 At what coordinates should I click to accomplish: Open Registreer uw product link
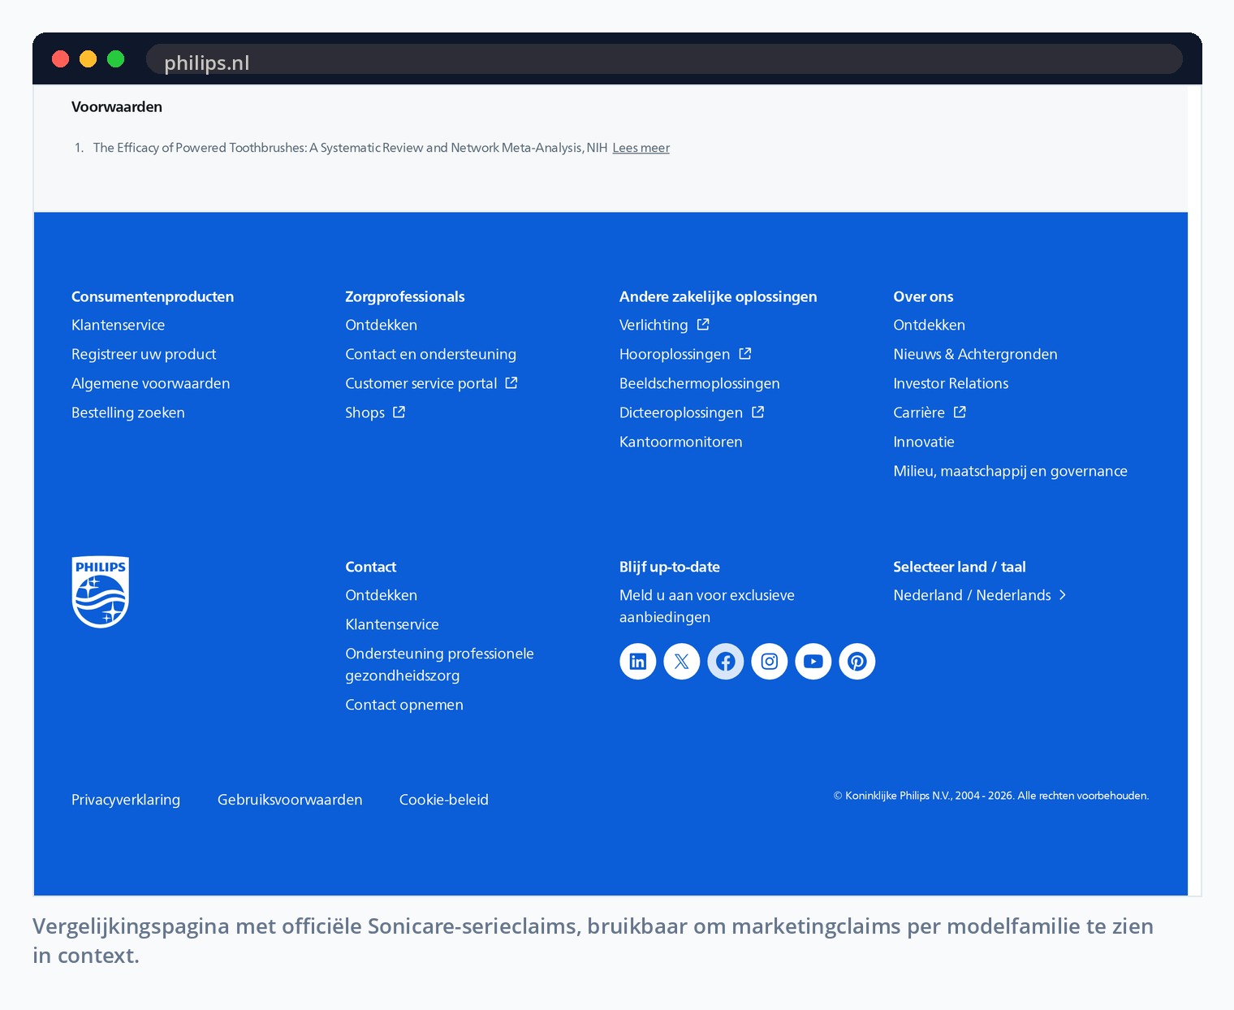[x=144, y=354]
